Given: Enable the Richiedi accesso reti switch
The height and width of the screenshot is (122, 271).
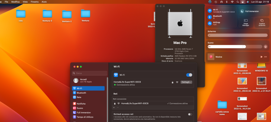Looking at the screenshot, I should point(190,114).
